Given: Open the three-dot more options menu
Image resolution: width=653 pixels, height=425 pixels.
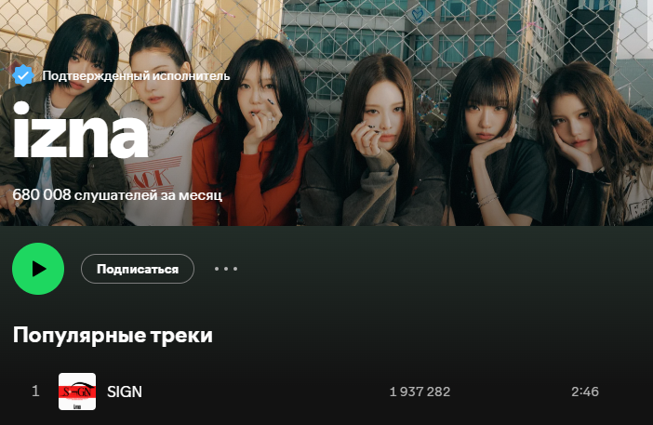Looking at the screenshot, I should click(226, 269).
